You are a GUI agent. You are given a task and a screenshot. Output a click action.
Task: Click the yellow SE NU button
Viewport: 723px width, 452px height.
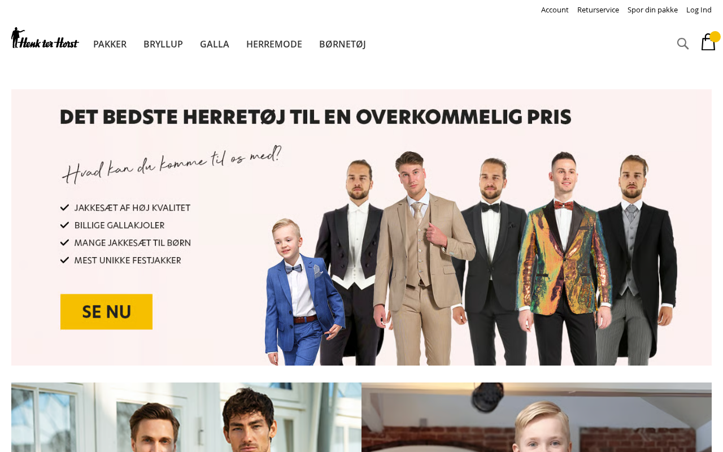click(x=106, y=312)
